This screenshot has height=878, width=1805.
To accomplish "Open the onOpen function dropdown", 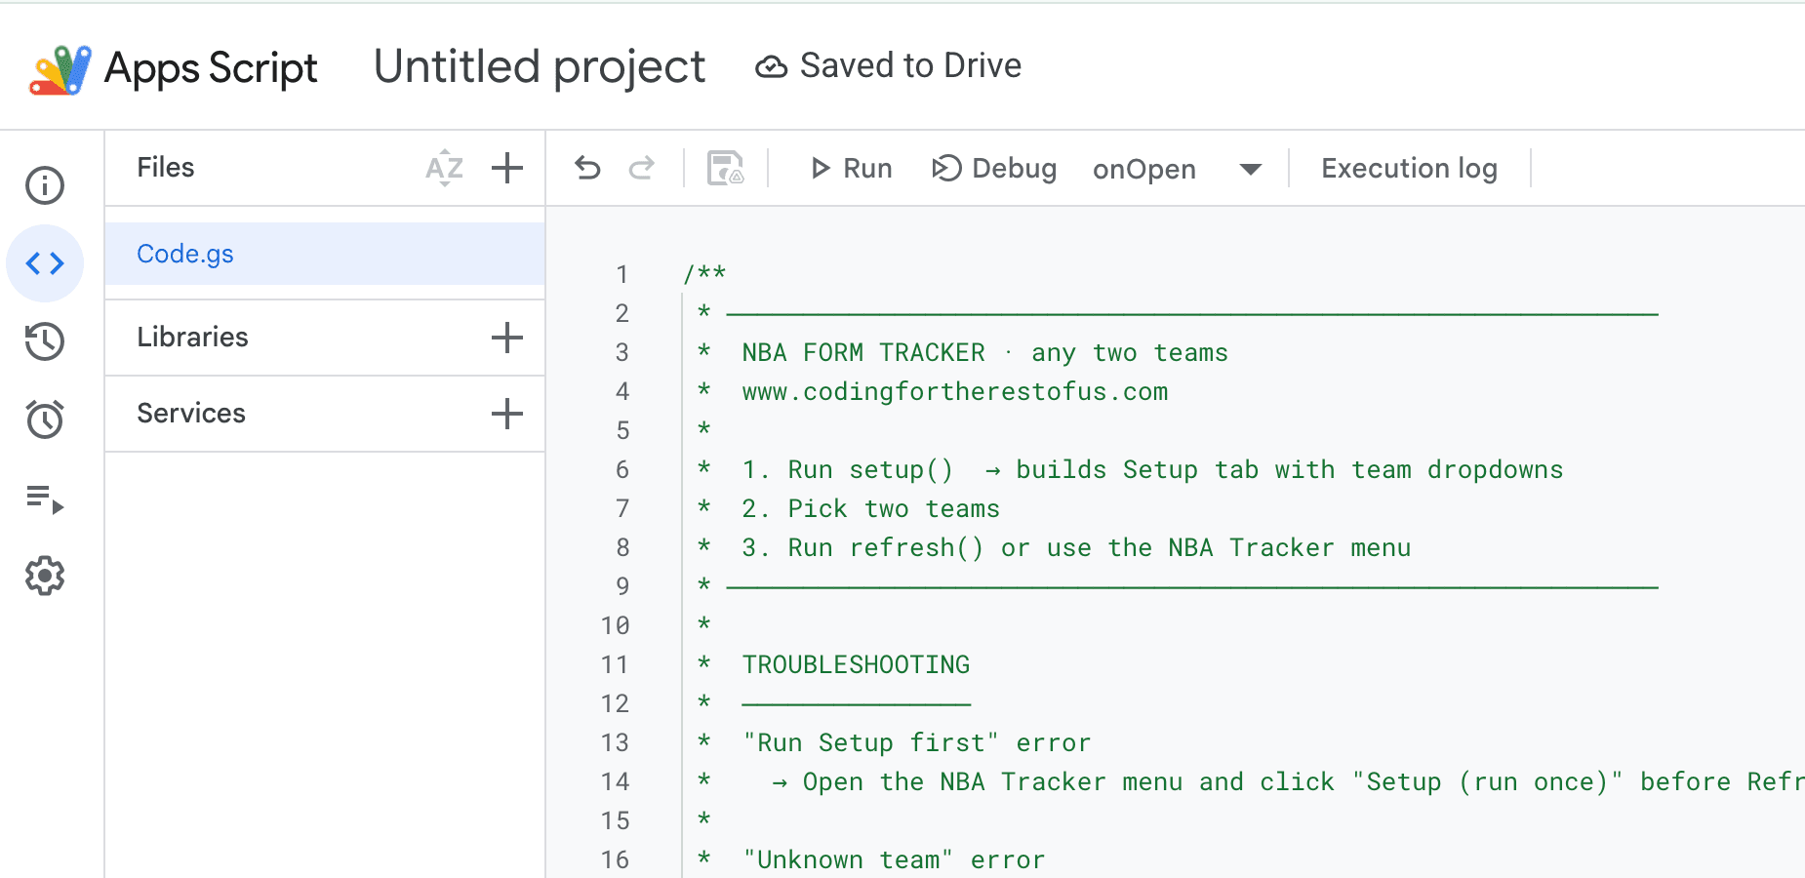I will point(1178,170).
